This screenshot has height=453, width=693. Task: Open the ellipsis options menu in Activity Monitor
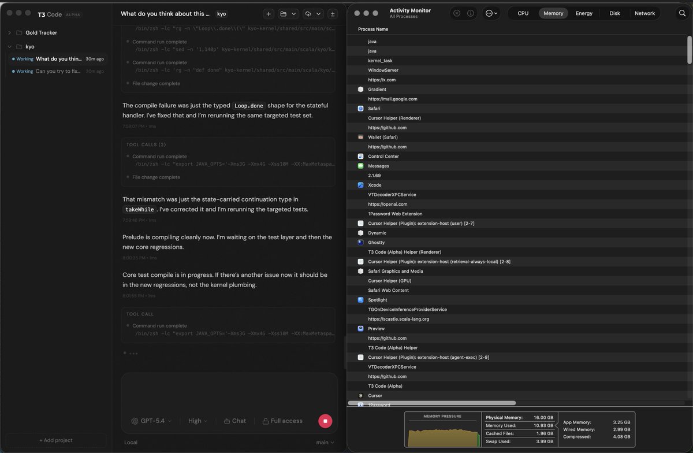point(491,13)
